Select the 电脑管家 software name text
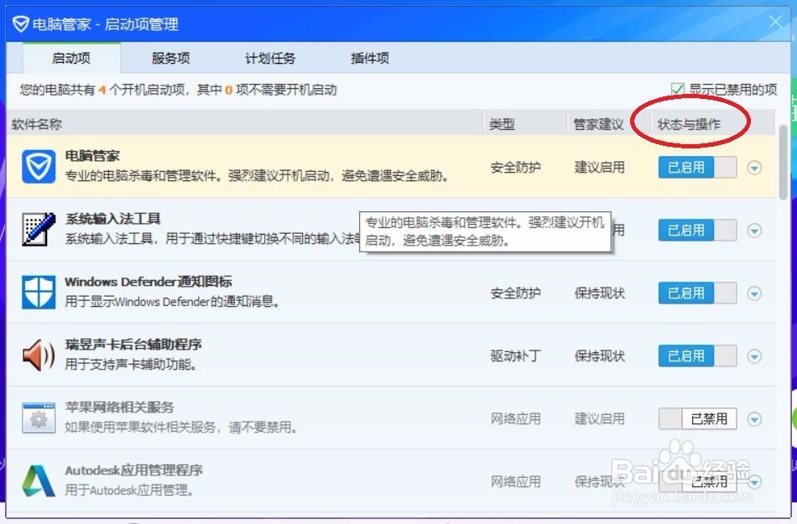The width and height of the screenshot is (797, 524). (92, 156)
